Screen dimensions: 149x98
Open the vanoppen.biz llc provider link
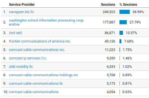point(21,12)
